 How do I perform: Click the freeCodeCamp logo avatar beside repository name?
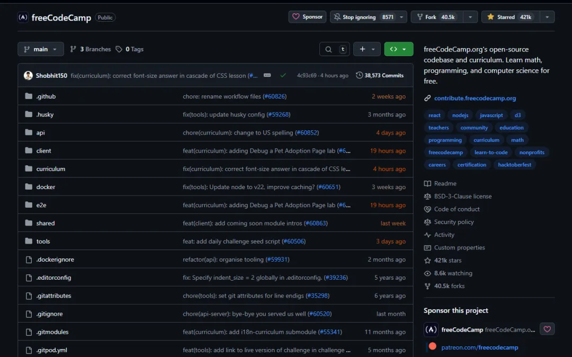pos(23,17)
